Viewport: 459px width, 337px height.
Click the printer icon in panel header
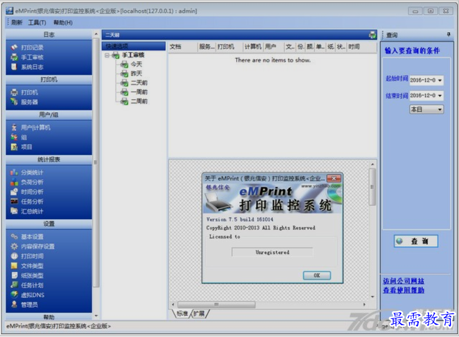[372, 35]
